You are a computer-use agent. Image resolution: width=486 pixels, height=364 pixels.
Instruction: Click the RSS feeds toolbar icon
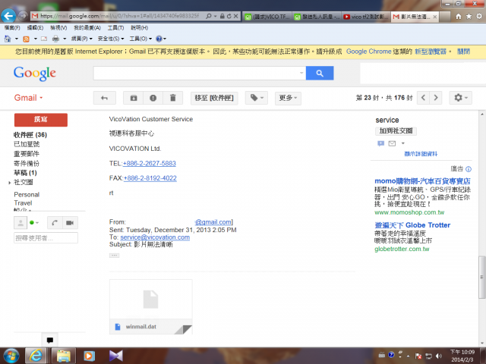[x=27, y=39]
